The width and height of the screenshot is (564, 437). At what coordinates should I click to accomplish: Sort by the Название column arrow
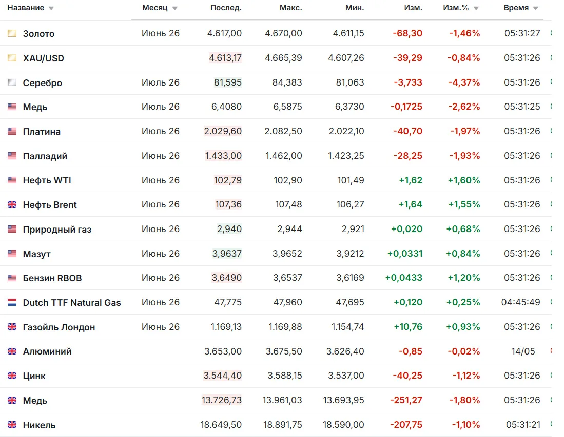(x=51, y=8)
